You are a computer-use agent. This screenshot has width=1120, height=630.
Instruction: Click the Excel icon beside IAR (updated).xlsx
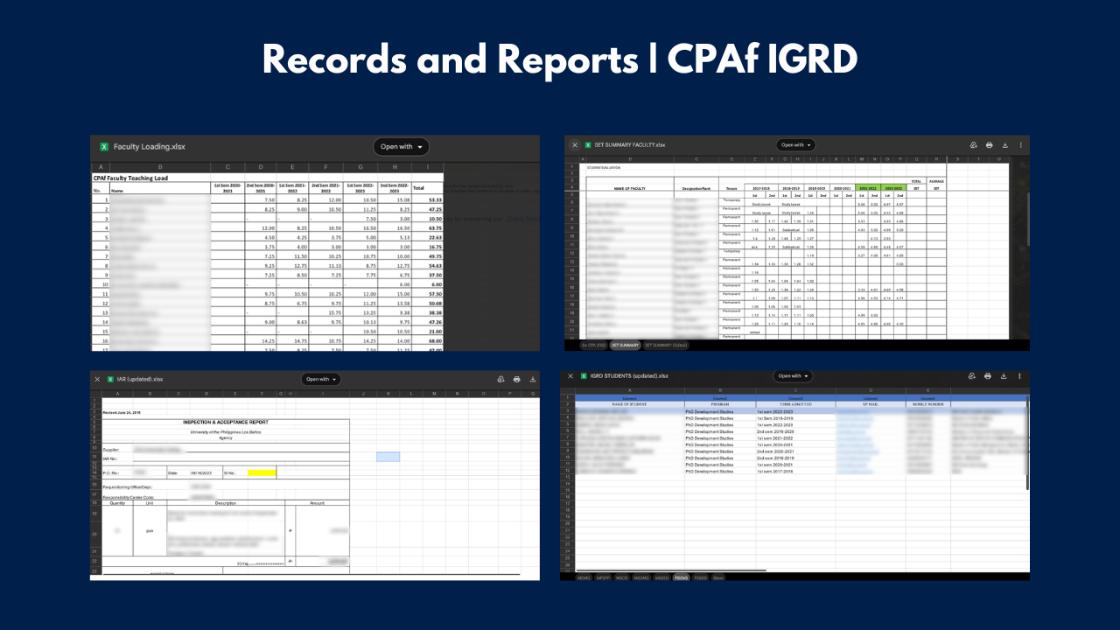point(110,379)
